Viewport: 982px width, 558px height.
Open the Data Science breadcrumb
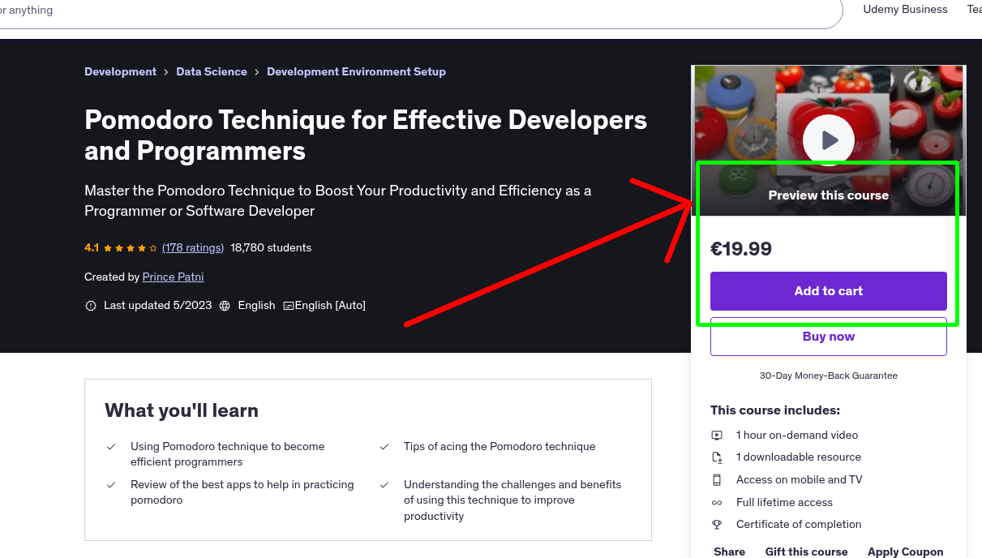pyautogui.click(x=212, y=71)
